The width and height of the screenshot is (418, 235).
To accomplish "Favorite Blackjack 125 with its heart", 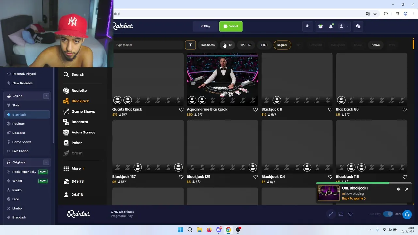I will (256, 177).
